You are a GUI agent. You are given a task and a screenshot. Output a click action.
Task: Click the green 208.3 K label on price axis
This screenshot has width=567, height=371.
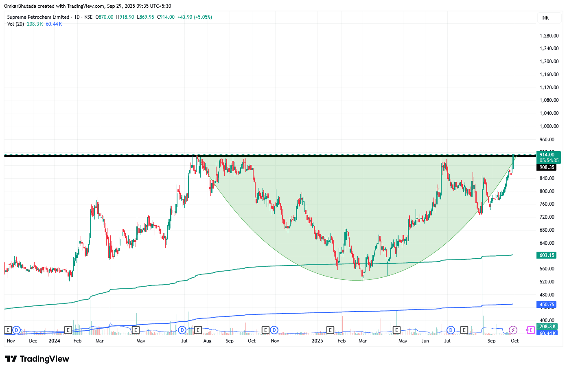(x=547, y=327)
